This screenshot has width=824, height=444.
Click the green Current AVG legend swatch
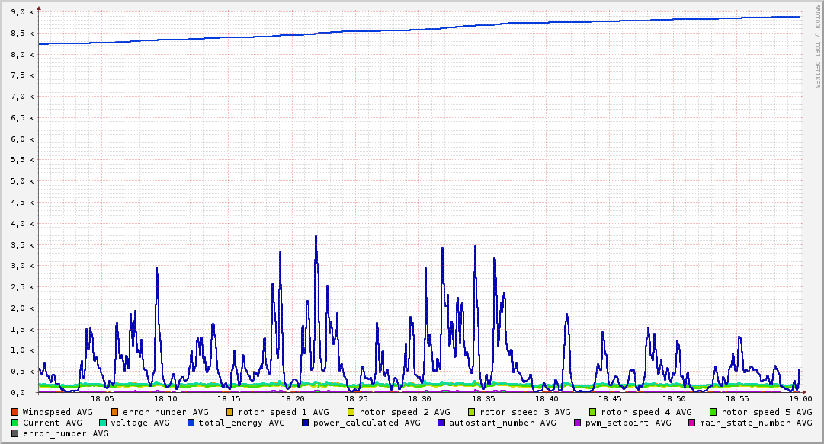tap(15, 423)
